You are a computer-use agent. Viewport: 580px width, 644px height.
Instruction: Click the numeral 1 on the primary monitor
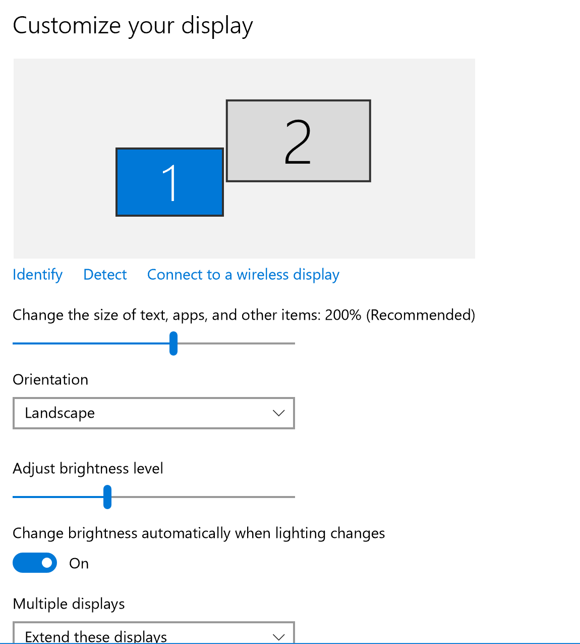click(x=170, y=183)
